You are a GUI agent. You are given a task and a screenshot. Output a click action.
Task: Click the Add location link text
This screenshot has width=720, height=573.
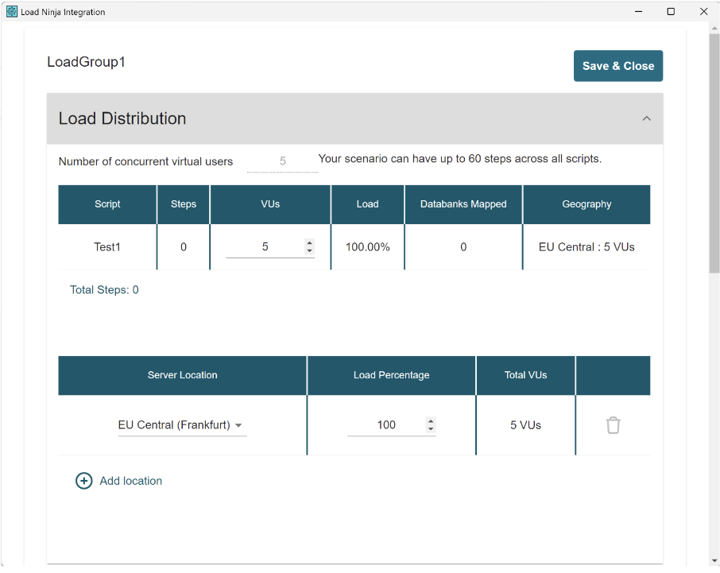[131, 481]
